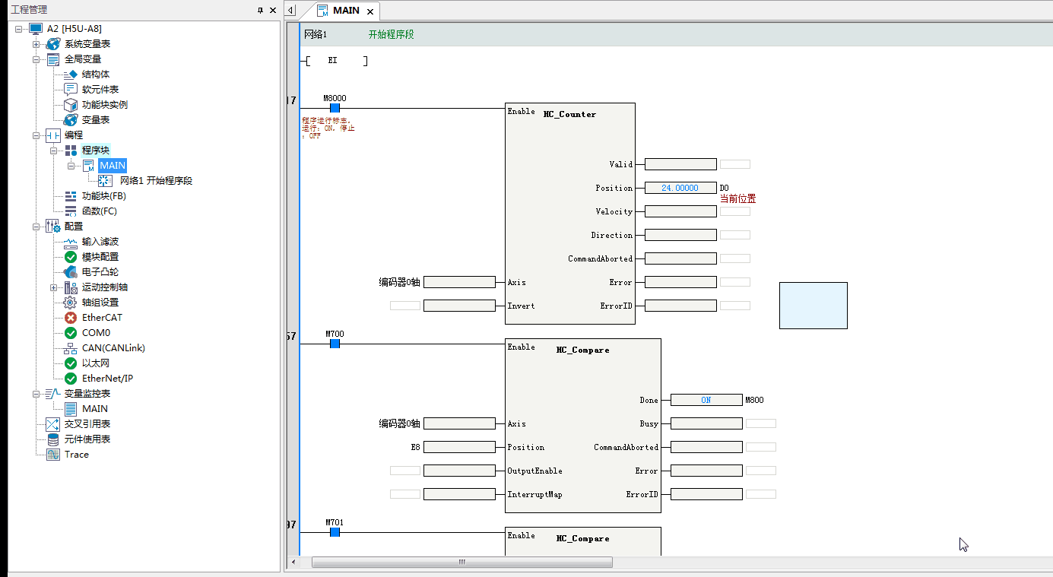Select 网络1 开始程序段 tree item
This screenshot has height=577, width=1053.
156,181
